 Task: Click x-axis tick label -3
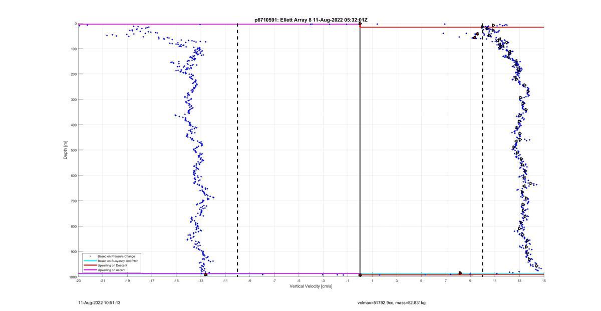pyautogui.click(x=323, y=280)
